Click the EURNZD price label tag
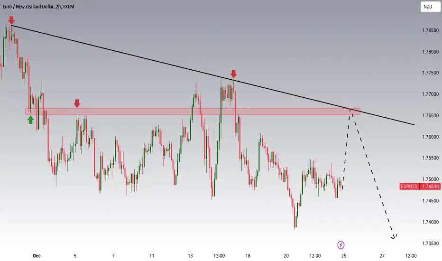The width and height of the screenshot is (442, 261). pos(409,186)
